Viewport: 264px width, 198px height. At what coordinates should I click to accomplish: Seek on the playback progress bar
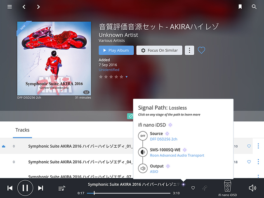coord(129,193)
